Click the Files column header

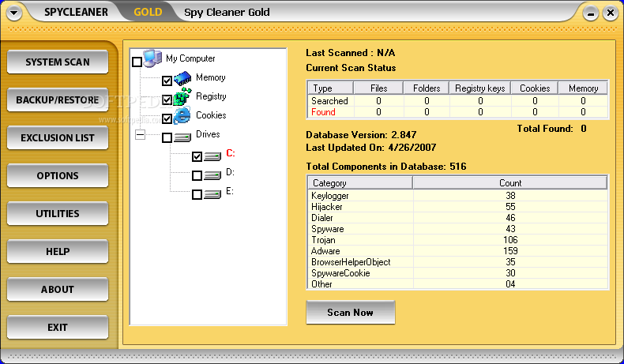(x=378, y=88)
